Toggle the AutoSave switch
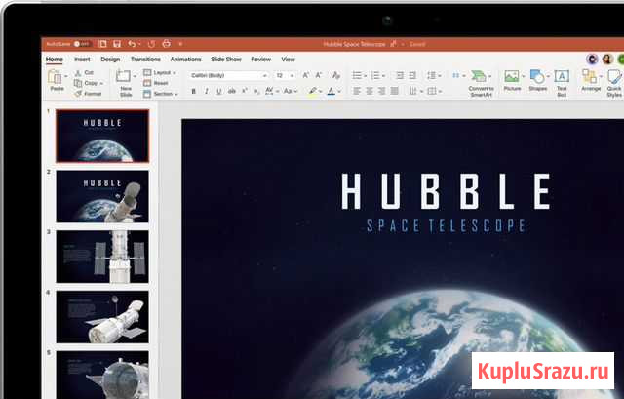 82,44
